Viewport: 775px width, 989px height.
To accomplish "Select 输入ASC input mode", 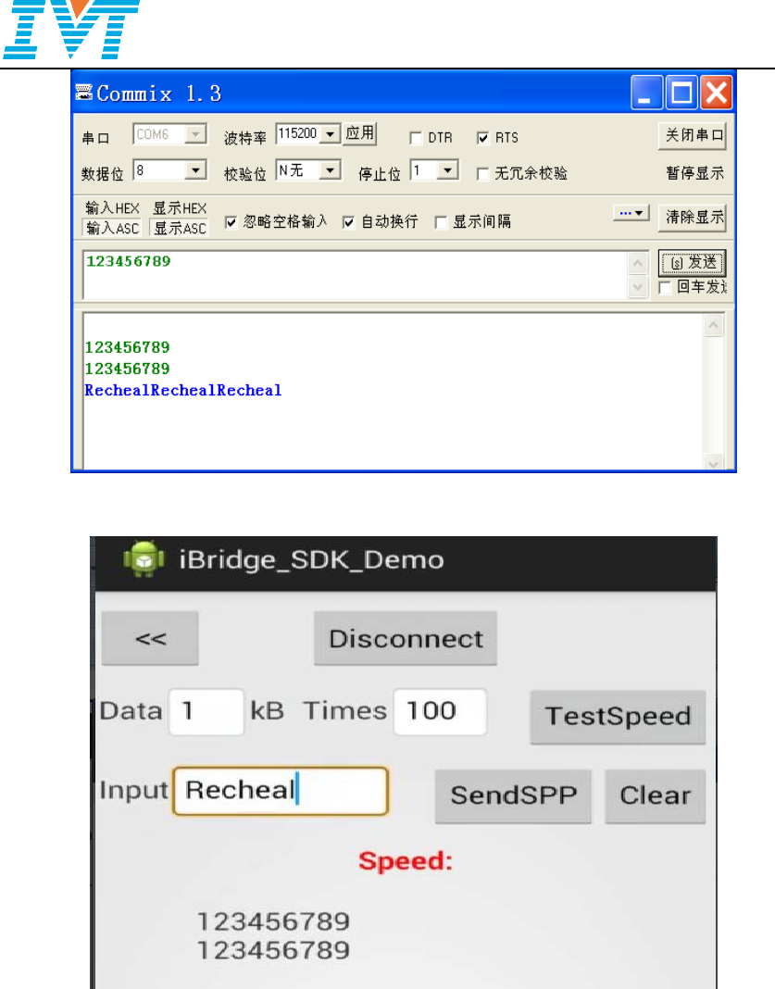I will tap(112, 229).
